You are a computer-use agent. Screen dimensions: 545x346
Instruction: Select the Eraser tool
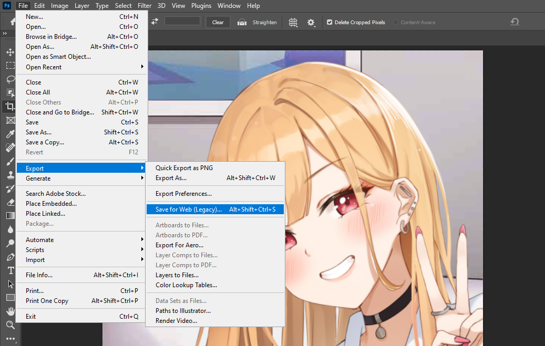click(10, 202)
